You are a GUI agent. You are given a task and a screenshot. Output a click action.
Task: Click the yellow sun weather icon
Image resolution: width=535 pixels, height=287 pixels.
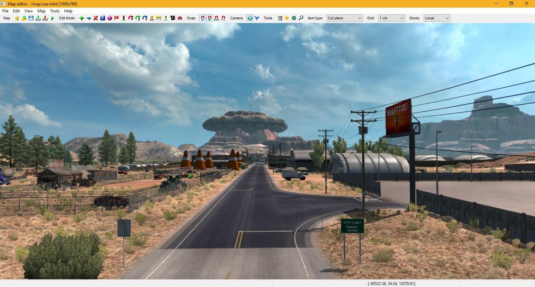[287, 18]
